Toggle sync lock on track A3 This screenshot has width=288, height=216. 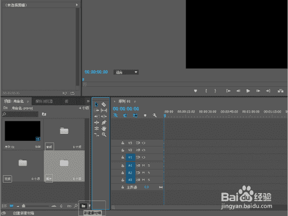(138, 180)
